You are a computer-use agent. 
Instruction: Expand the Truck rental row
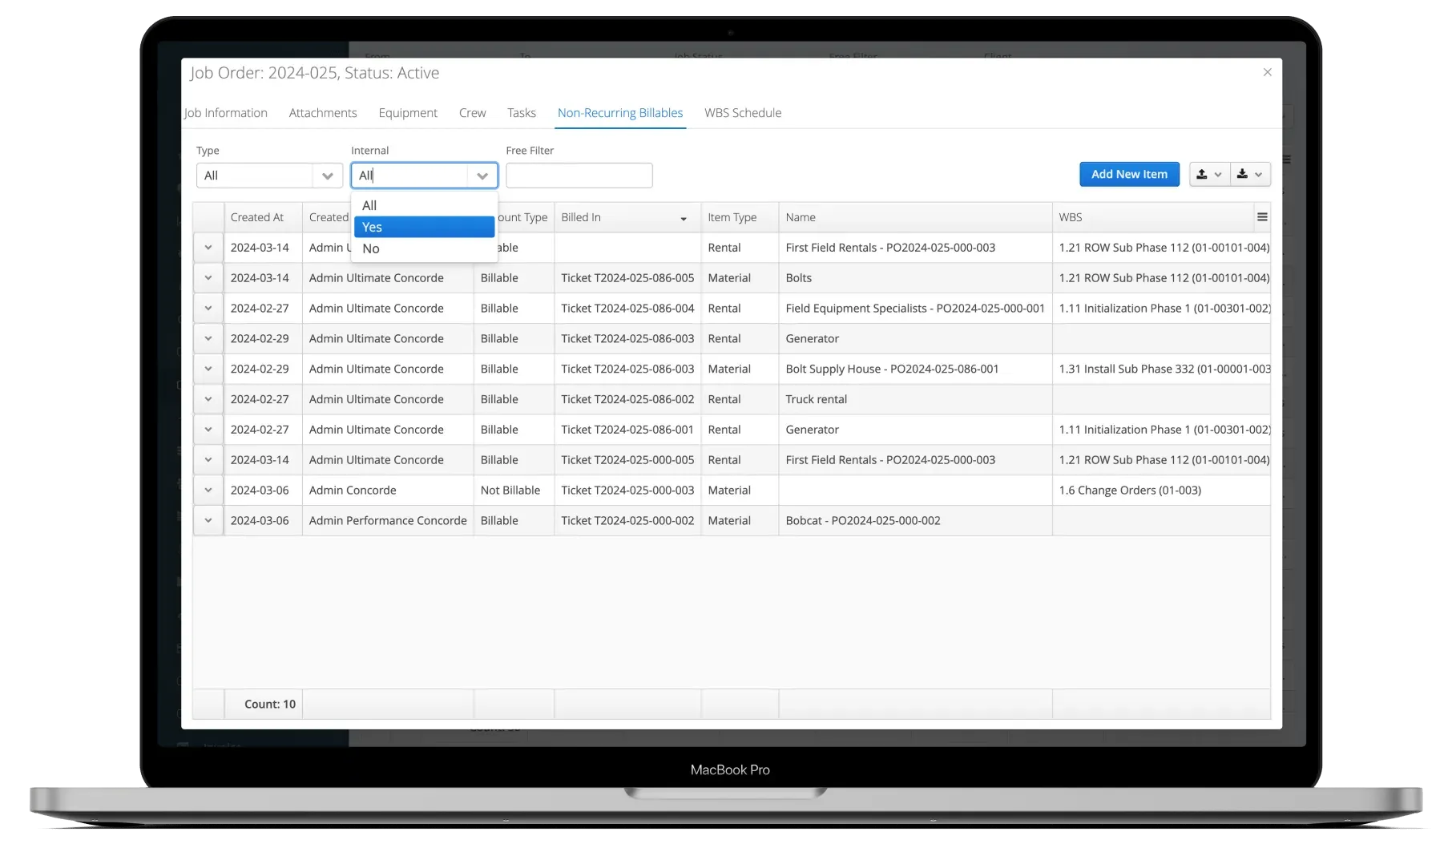tap(208, 398)
